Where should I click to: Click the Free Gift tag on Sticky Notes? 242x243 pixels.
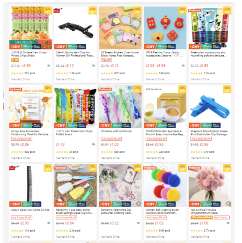[106, 60]
